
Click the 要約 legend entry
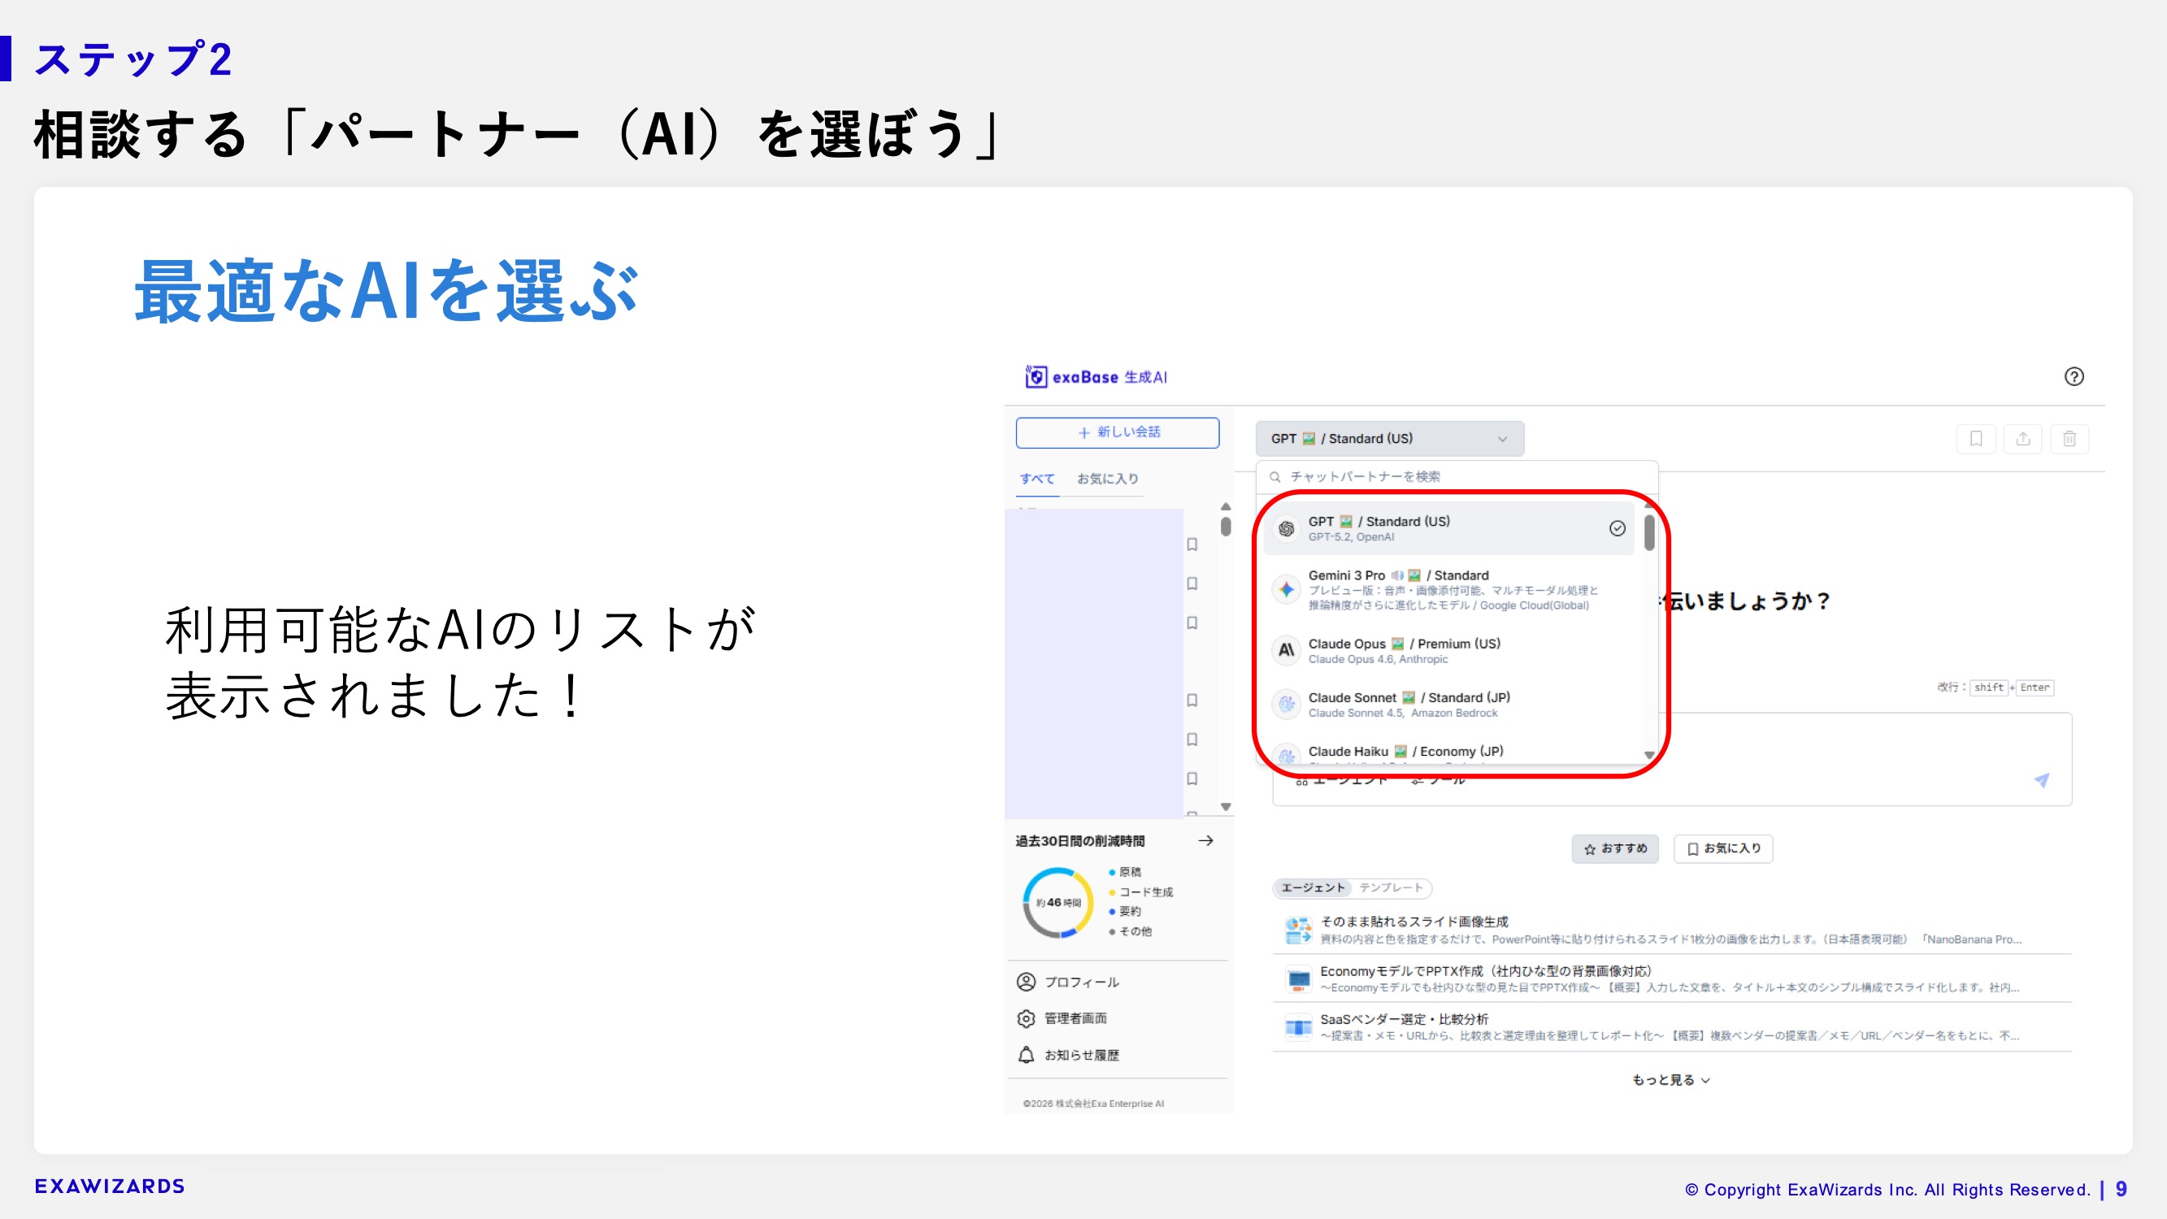[1125, 912]
